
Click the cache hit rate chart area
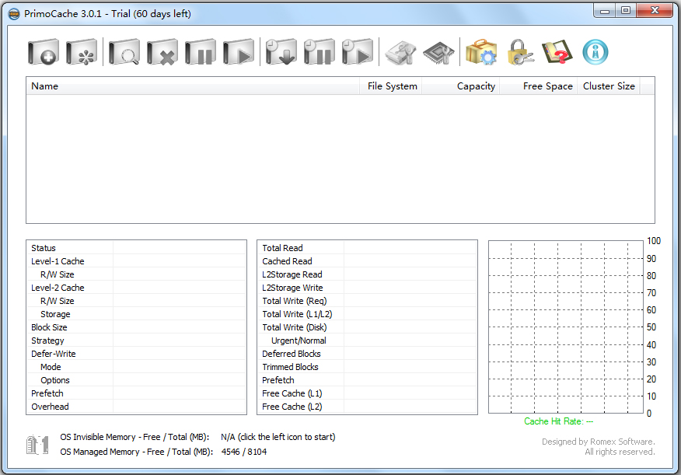tap(565, 327)
